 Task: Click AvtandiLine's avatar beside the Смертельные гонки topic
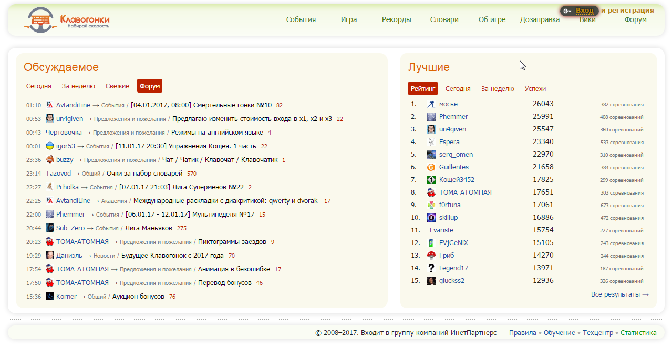(x=50, y=105)
